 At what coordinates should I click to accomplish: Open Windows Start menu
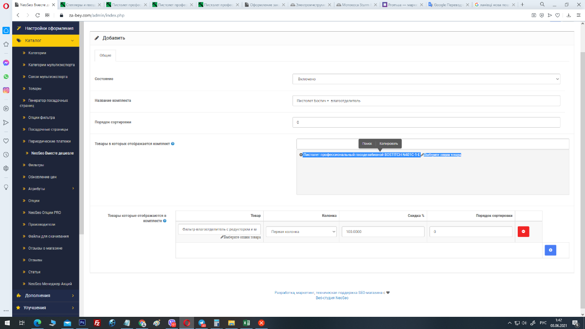[x=7, y=323]
